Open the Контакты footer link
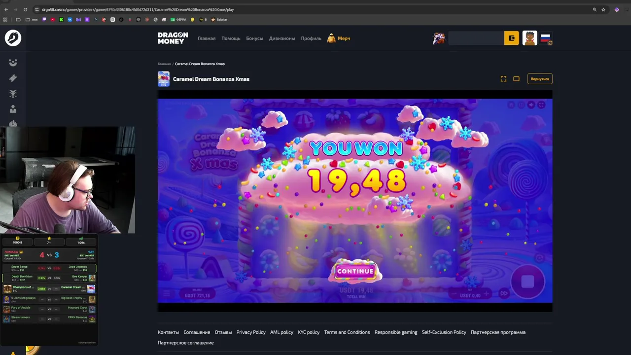631x355 pixels. [168, 332]
